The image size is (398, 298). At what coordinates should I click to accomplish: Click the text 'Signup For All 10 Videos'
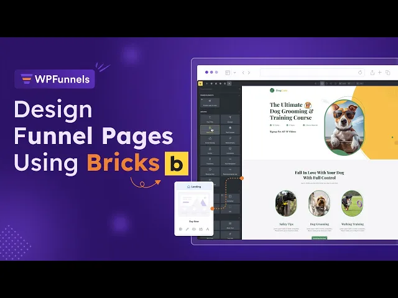pos(283,132)
